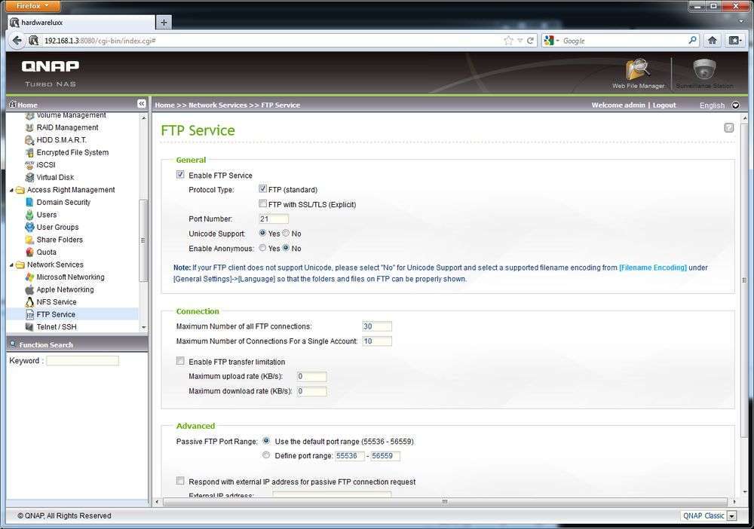Open the English language dropdown
This screenshot has width=754, height=529.
(x=735, y=105)
